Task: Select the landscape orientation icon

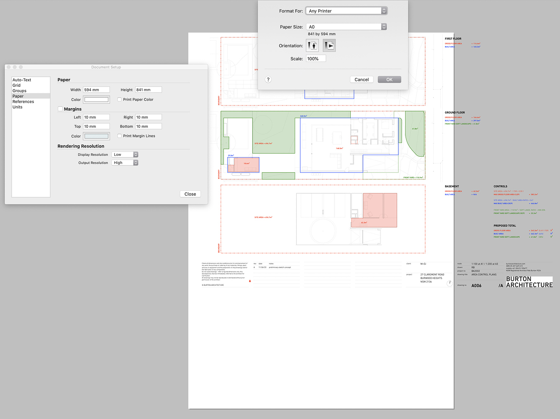Action: (329, 45)
